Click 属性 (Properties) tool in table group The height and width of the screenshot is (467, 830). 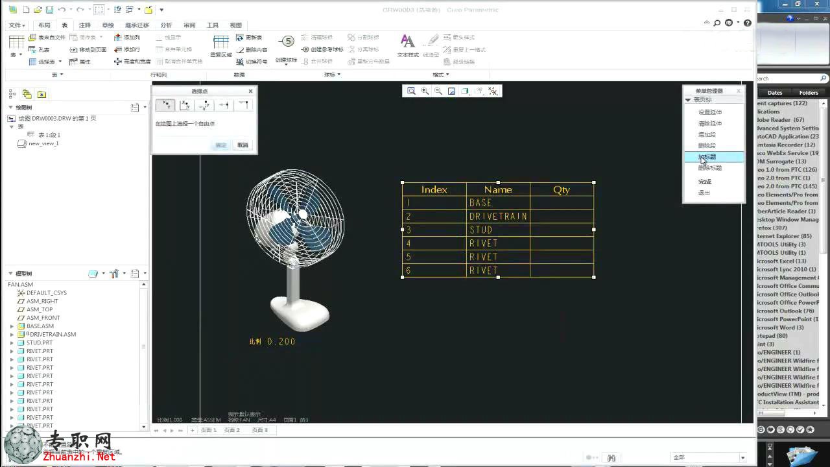pyautogui.click(x=80, y=62)
